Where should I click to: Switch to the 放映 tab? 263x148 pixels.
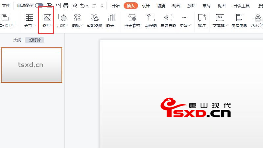(x=191, y=6)
